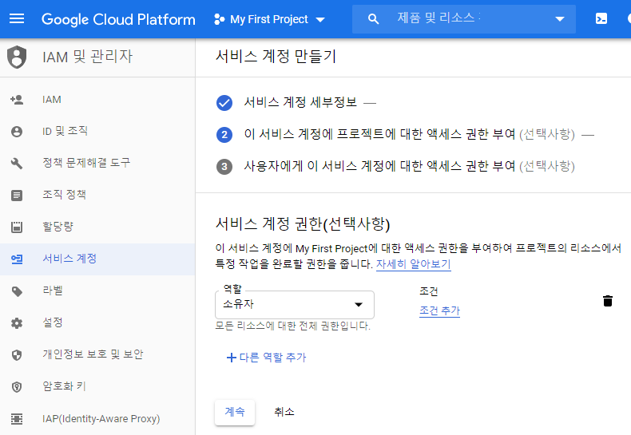Open the 설정 sidebar item
Screen dimensions: 631x435
pyautogui.click(x=97, y=322)
